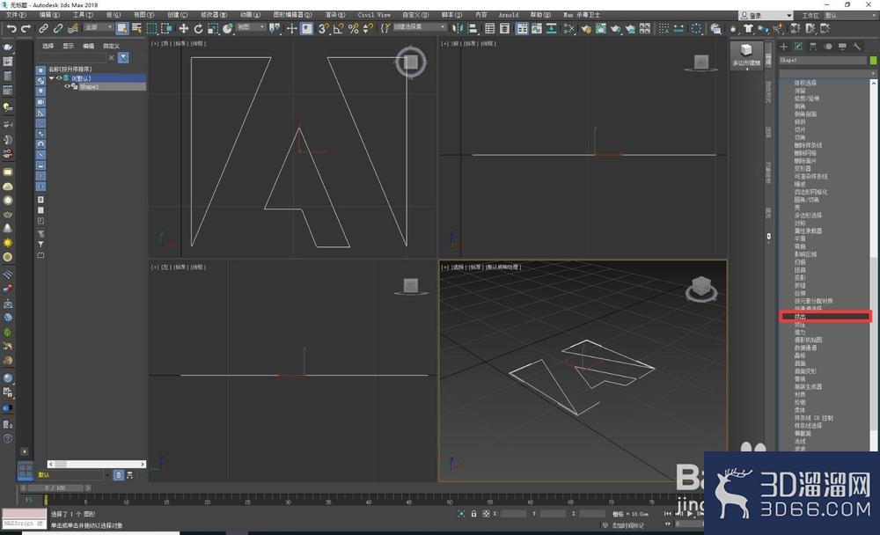Open the reference coordinate system dropdown
The width and height of the screenshot is (880, 535).
pyautogui.click(x=250, y=27)
